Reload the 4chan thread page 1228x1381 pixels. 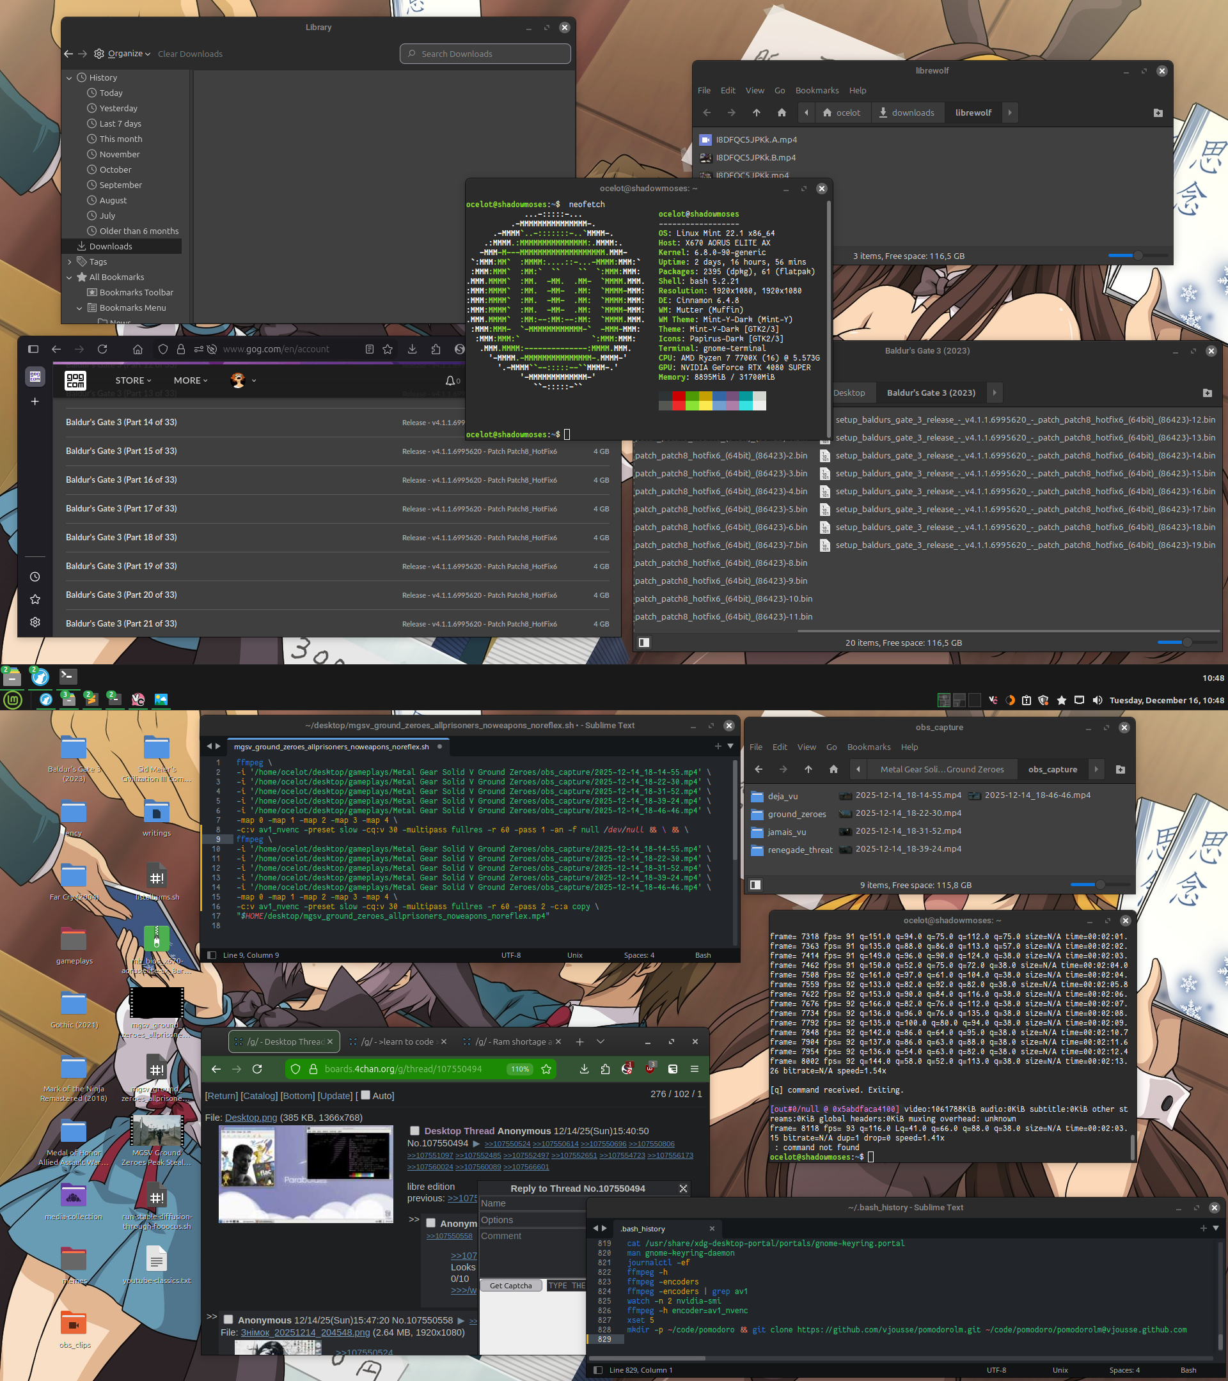pyautogui.click(x=257, y=1069)
